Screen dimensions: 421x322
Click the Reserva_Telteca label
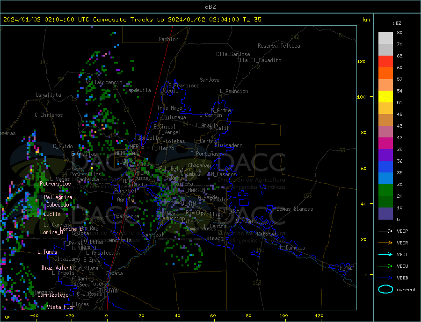tap(279, 46)
